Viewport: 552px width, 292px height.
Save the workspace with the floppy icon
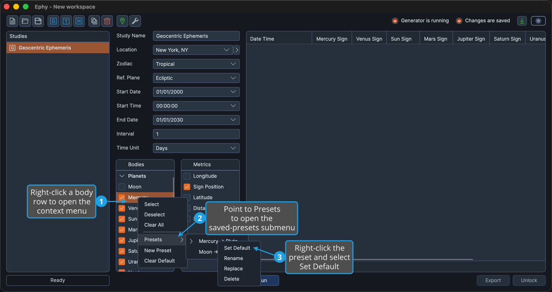[38, 21]
